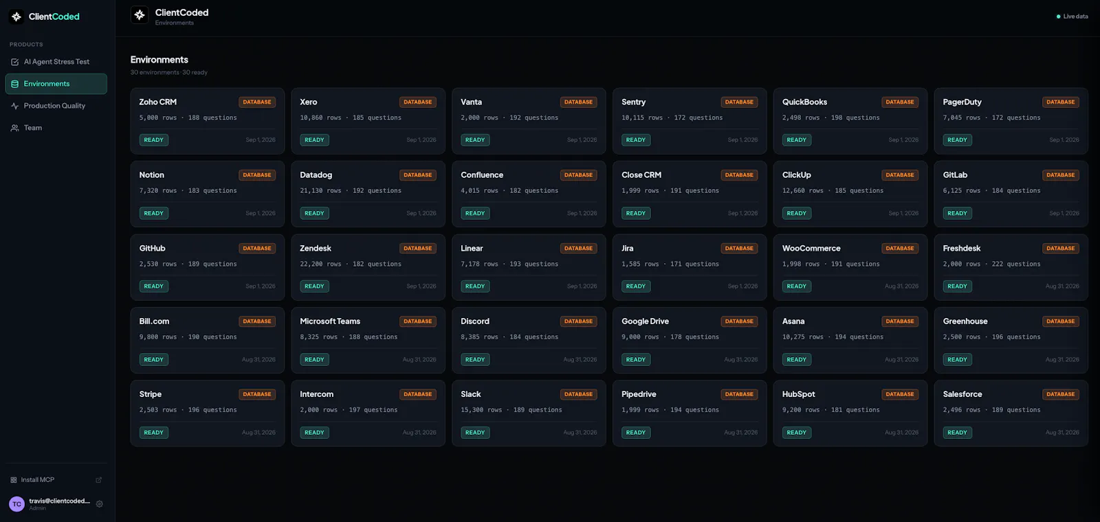
Task: Click the READY badge on GitHub card
Action: tap(154, 286)
